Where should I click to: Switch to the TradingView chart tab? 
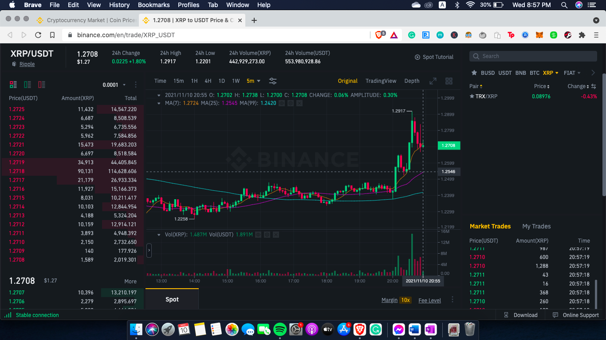(x=381, y=81)
